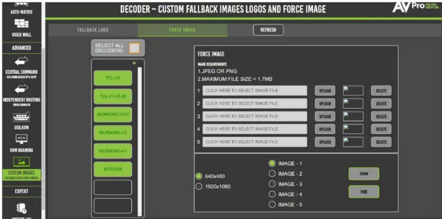Click the image 2 preview thumbnail
This screenshot has height=219, width=442.
pos(353,103)
